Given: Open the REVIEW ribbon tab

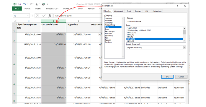Looking at the screenshot, I should (x=91, y=9).
